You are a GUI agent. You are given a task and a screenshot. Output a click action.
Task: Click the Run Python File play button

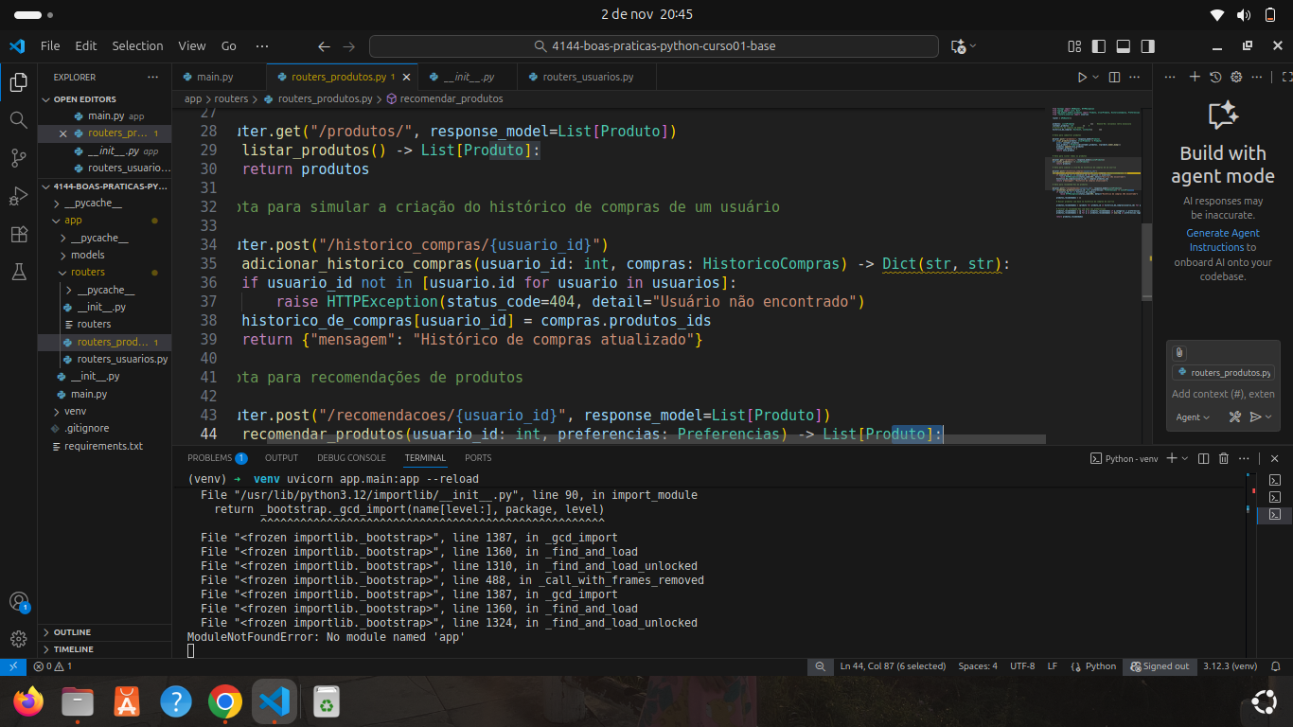[x=1082, y=77]
